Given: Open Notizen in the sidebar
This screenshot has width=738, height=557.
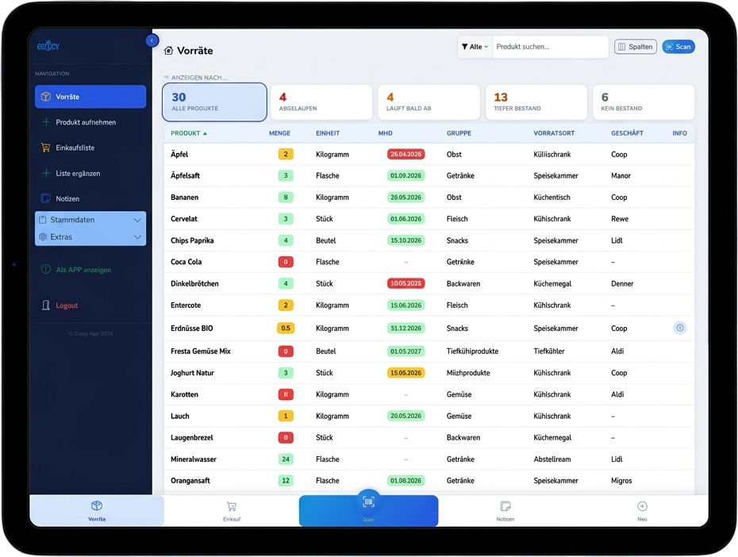Looking at the screenshot, I should coord(90,198).
